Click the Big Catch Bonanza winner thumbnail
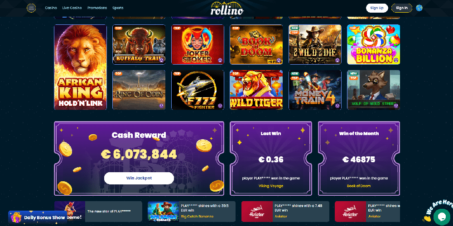453x226 pixels. 163,212
